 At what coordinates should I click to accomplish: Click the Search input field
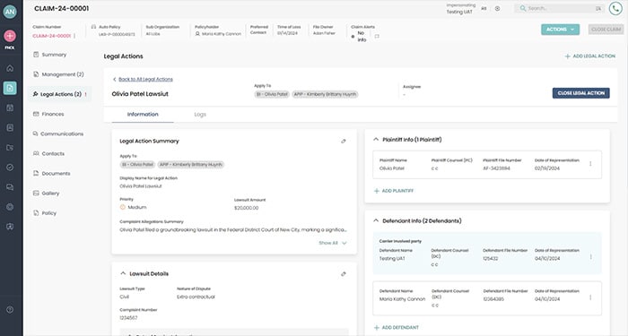click(x=559, y=8)
